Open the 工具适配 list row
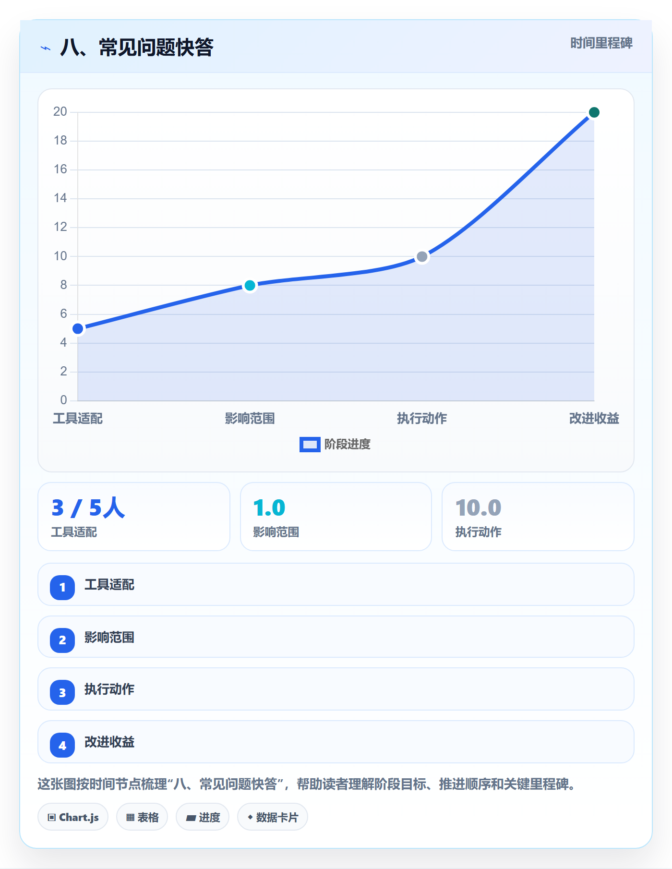672x869 pixels. (x=336, y=584)
